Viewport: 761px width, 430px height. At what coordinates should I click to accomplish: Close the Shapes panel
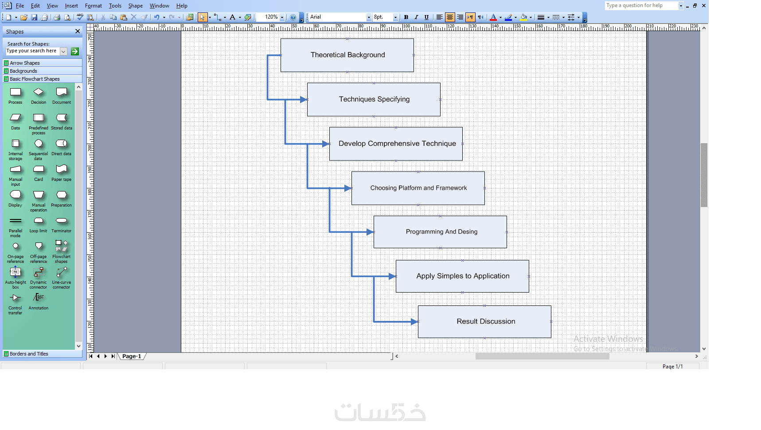click(78, 31)
